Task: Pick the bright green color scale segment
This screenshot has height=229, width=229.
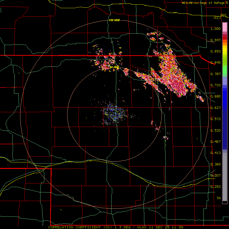Action: [225, 70]
